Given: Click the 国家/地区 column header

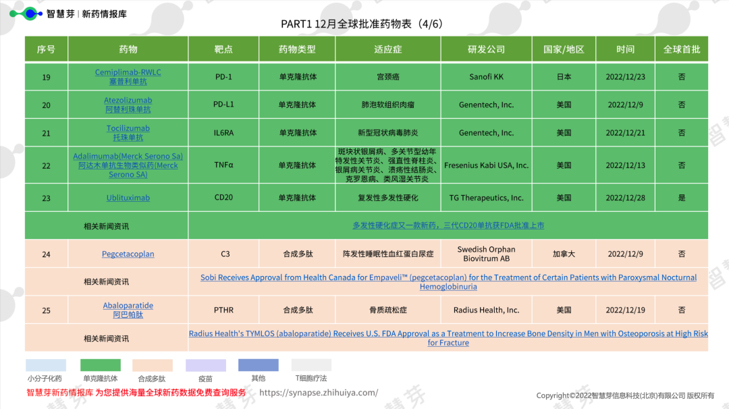Looking at the screenshot, I should 564,49.
